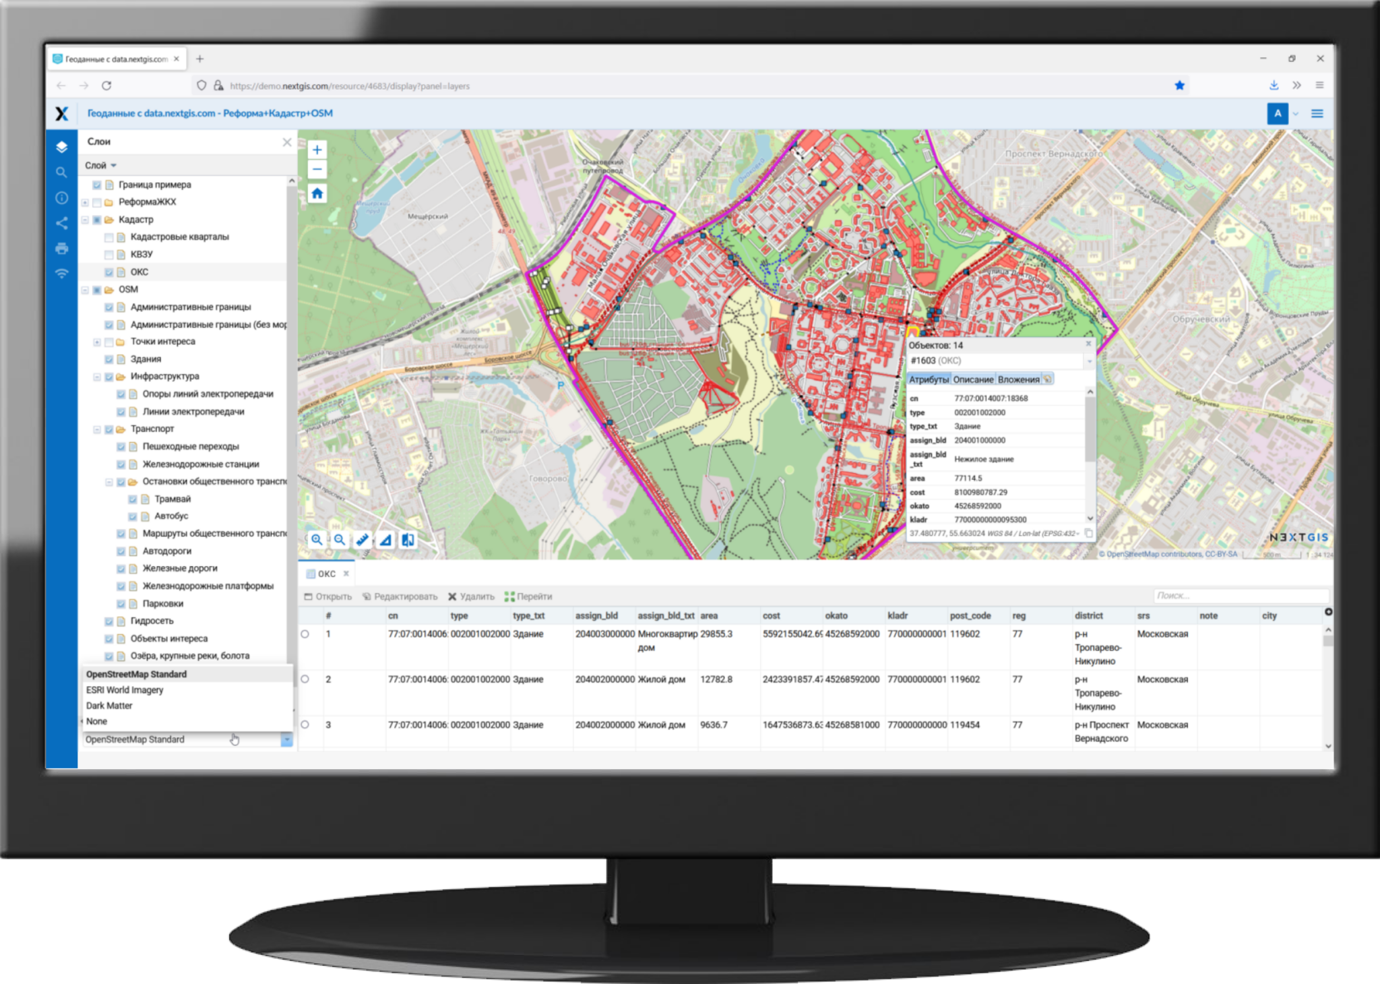Close the feature identify popup
This screenshot has height=984, width=1380.
coord(1088,344)
